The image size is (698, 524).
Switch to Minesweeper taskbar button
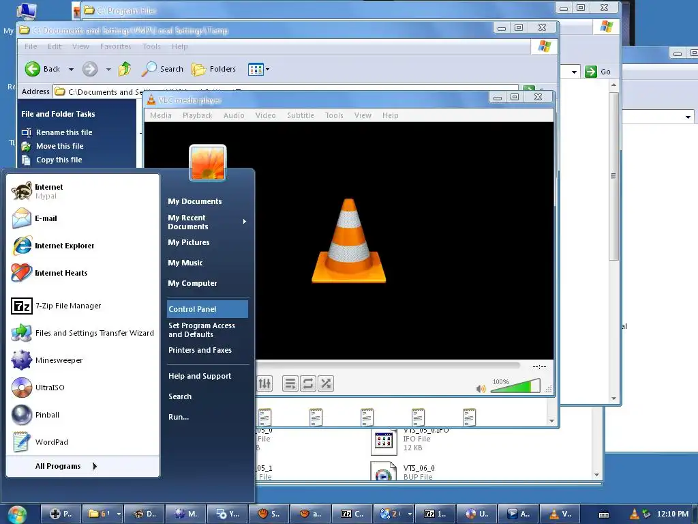(186, 514)
